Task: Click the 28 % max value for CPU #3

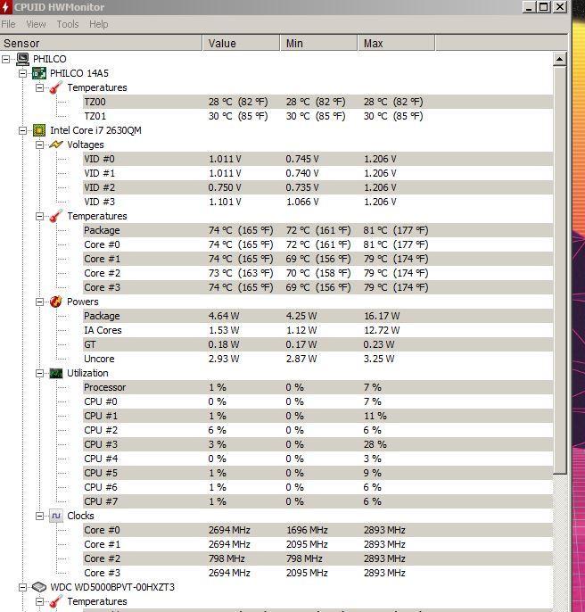Action: click(x=375, y=444)
